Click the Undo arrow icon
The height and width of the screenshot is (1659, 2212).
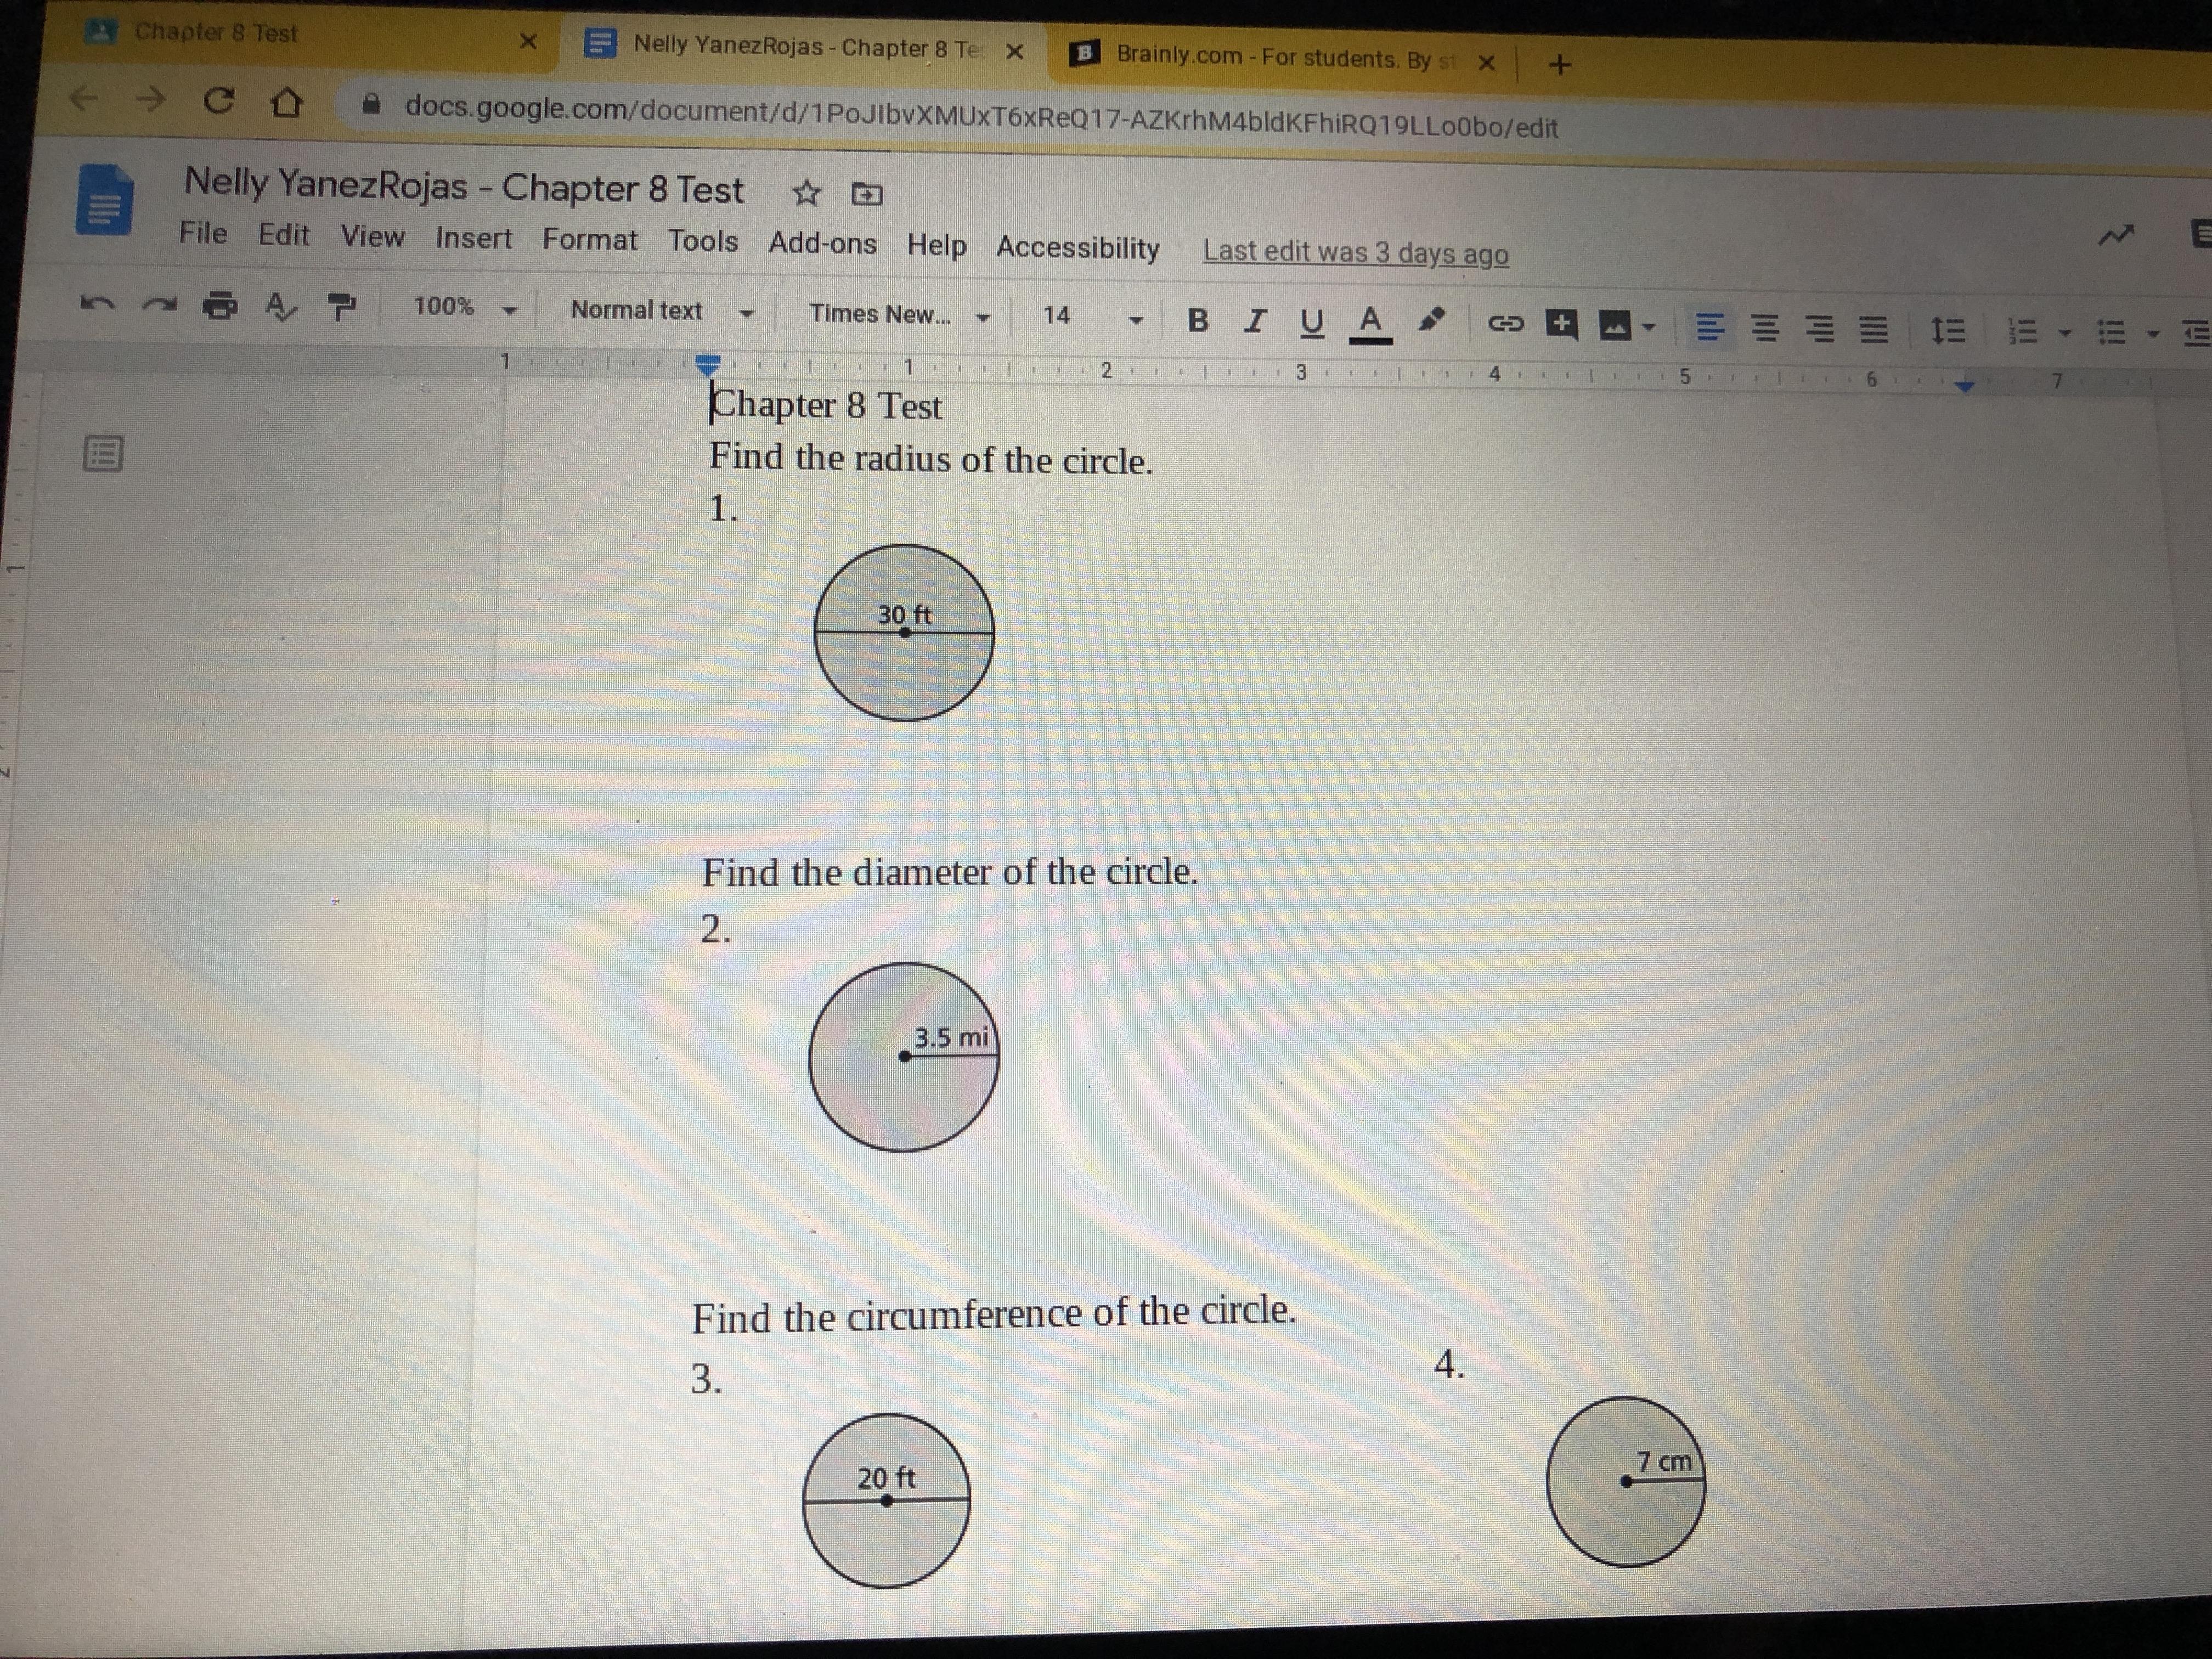[x=97, y=302]
